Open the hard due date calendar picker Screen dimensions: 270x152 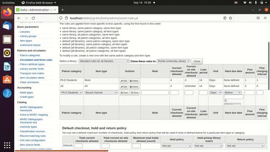coord(225,100)
